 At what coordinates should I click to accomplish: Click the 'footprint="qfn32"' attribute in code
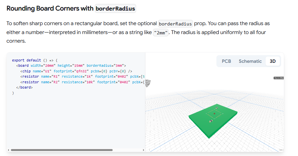71,71
